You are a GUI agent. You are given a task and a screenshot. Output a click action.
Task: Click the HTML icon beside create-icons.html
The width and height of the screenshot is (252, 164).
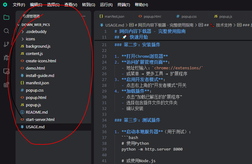tap(22, 61)
